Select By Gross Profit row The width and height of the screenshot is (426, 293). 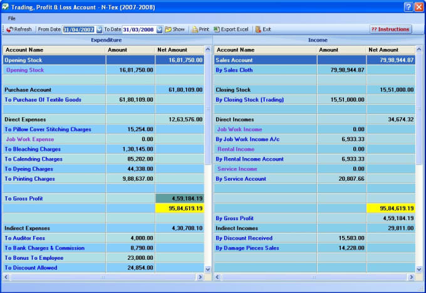[314, 218]
